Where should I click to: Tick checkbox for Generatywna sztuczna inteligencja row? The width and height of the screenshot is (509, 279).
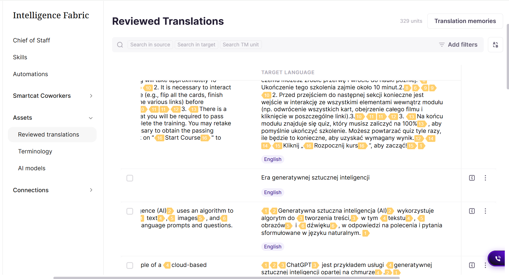tap(130, 211)
